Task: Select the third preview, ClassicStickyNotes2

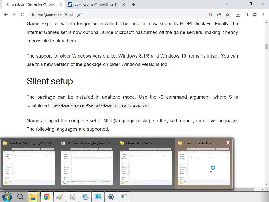Action: tap(146, 166)
